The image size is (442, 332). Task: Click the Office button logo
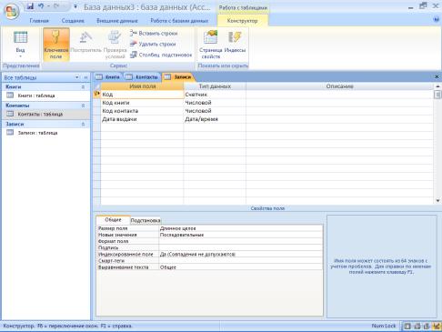(x=12, y=11)
